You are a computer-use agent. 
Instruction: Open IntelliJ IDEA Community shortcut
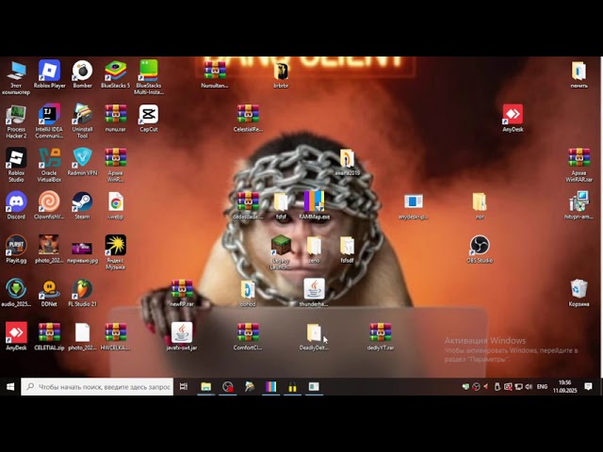(49, 121)
